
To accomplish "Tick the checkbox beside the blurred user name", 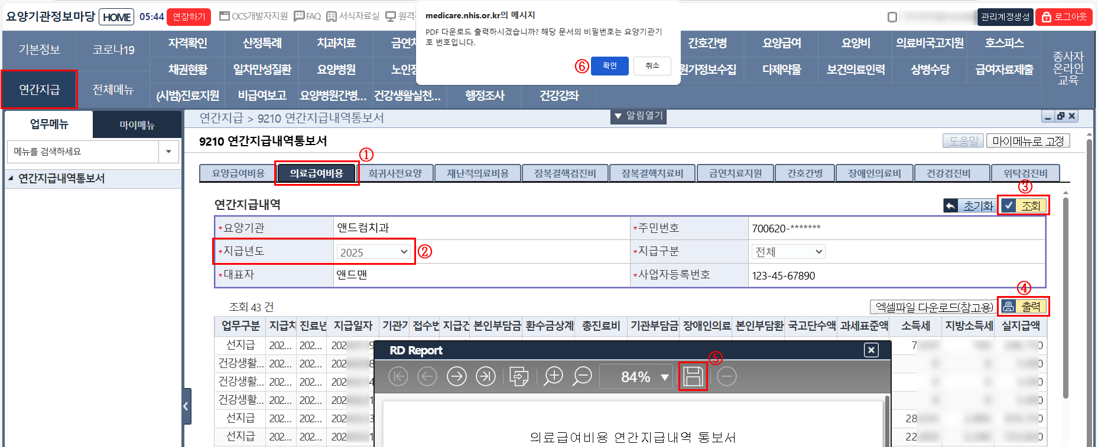I will 892,17.
